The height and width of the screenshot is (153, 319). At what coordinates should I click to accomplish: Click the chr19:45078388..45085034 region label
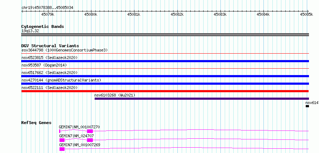click(x=47, y=8)
